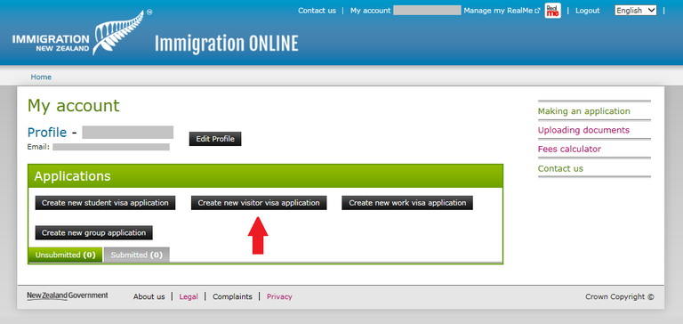Image resolution: width=683 pixels, height=324 pixels.
Task: Create new visitor visa application
Action: pyautogui.click(x=259, y=203)
